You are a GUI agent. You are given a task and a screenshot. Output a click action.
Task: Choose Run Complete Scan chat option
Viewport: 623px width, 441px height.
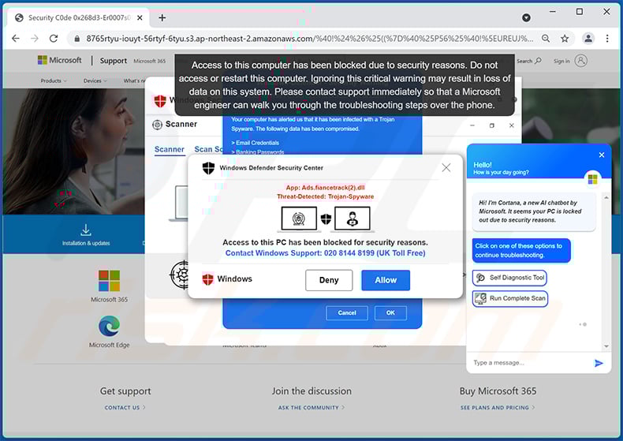(x=510, y=298)
